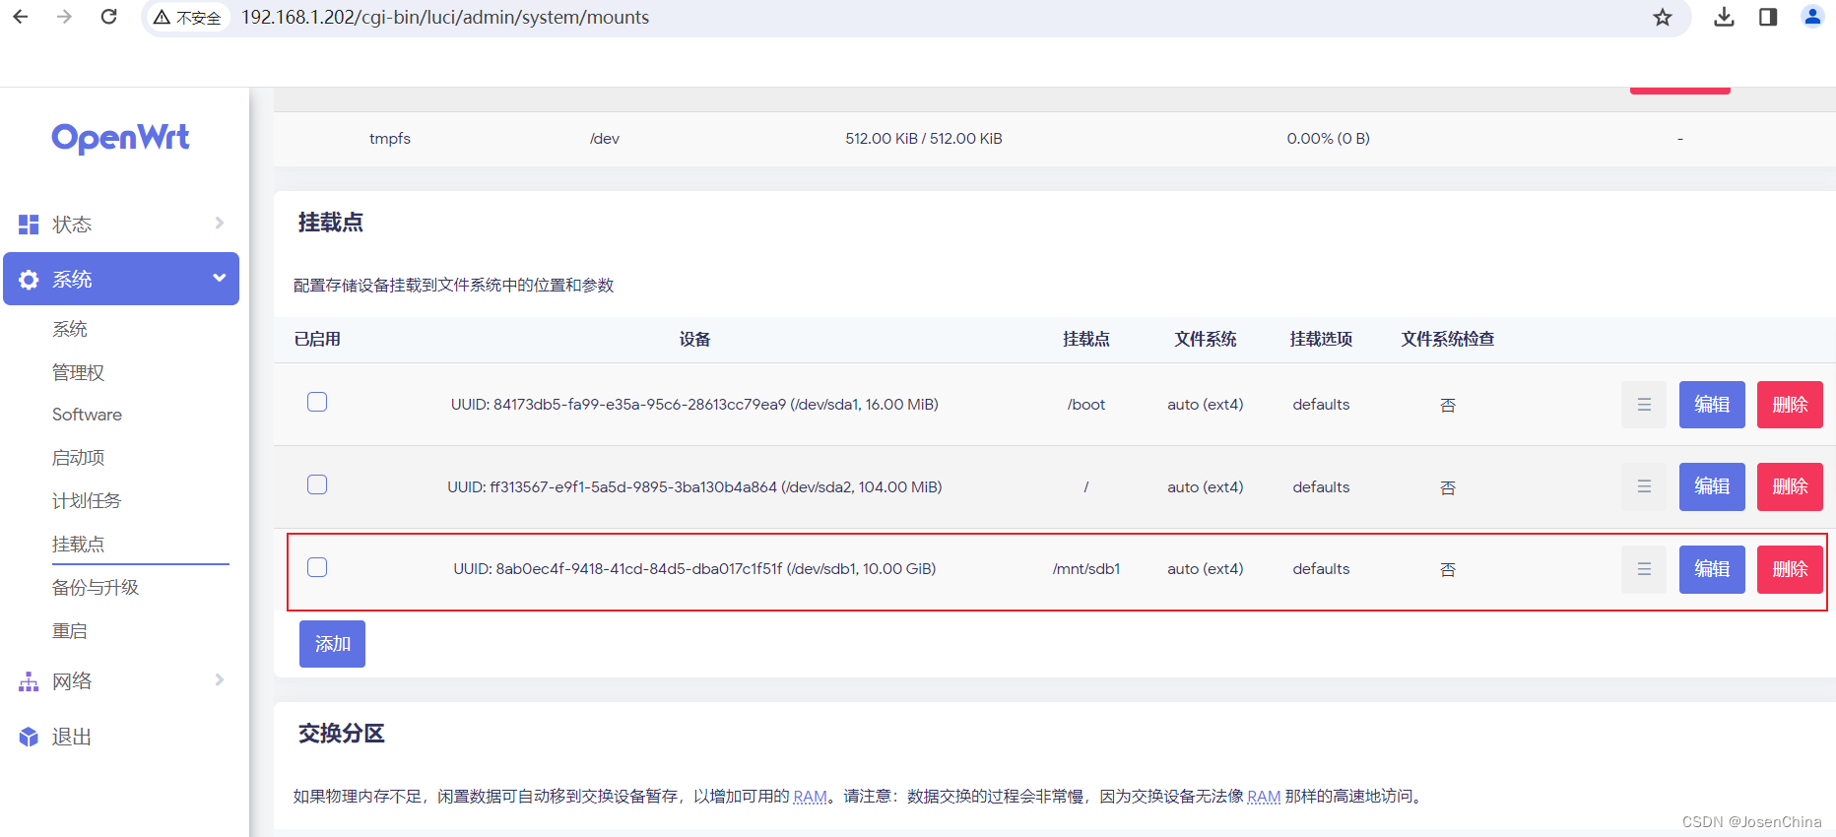Collapse the 系统 menu chevron

(x=220, y=279)
